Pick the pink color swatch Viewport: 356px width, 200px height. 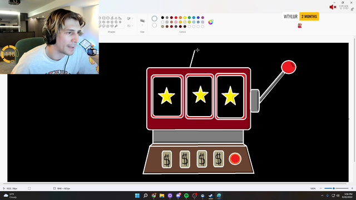[x=176, y=22]
